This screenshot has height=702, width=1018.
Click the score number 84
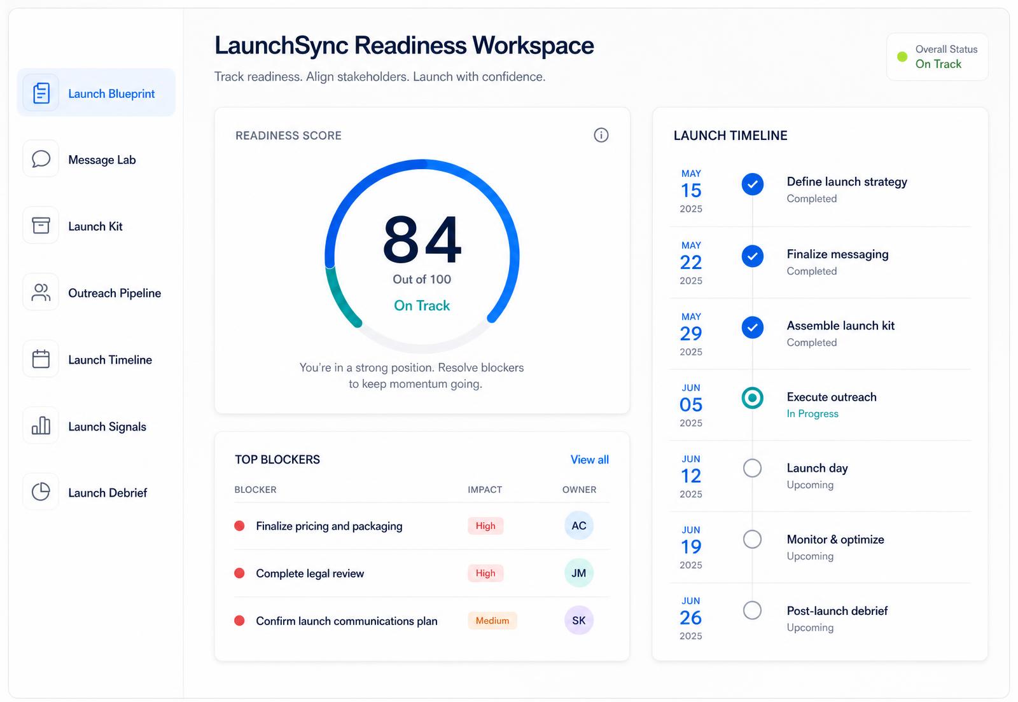coord(422,240)
